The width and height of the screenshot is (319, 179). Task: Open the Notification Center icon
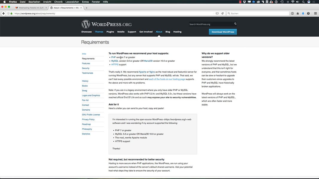point(314,2)
